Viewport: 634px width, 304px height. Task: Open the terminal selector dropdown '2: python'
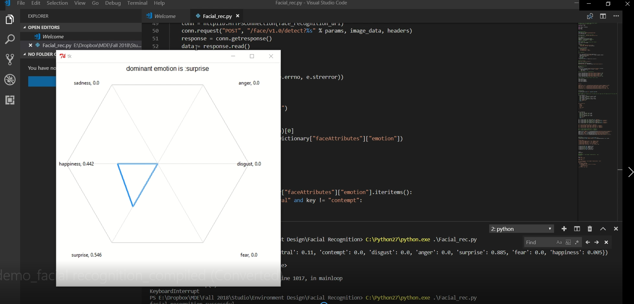522,229
